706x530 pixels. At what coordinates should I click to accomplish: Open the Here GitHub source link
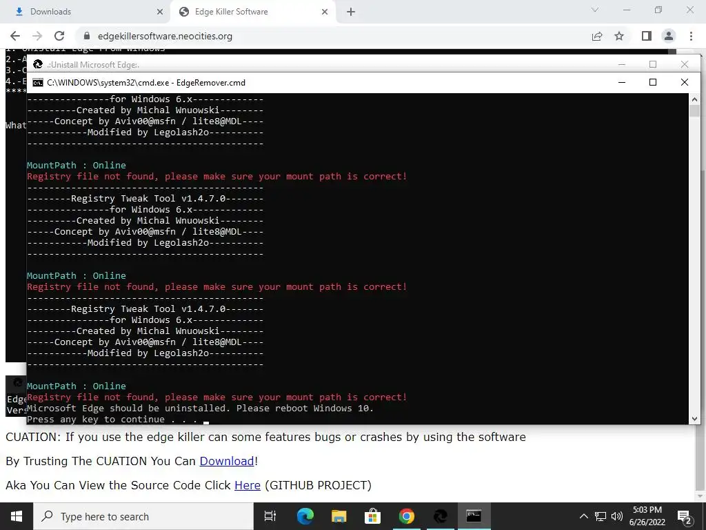point(248,485)
